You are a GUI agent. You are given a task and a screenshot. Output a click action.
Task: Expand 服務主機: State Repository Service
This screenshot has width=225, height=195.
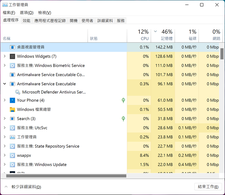point(5,146)
